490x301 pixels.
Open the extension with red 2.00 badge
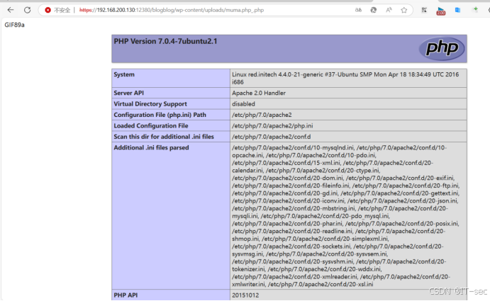tap(441, 11)
